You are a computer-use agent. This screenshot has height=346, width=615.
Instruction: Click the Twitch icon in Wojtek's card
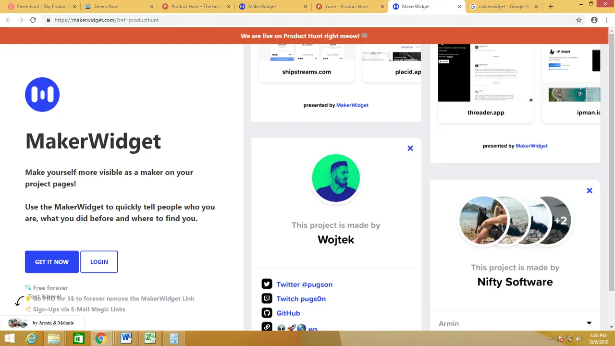click(x=267, y=298)
